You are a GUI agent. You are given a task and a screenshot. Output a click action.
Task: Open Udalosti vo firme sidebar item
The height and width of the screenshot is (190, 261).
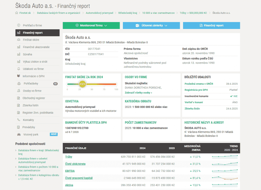(x=37, y=69)
